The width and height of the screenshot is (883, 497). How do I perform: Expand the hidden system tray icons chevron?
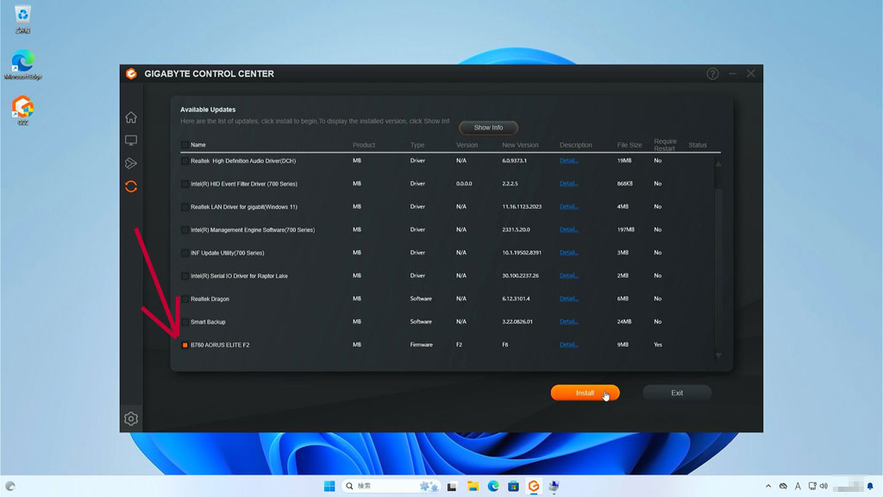click(767, 487)
